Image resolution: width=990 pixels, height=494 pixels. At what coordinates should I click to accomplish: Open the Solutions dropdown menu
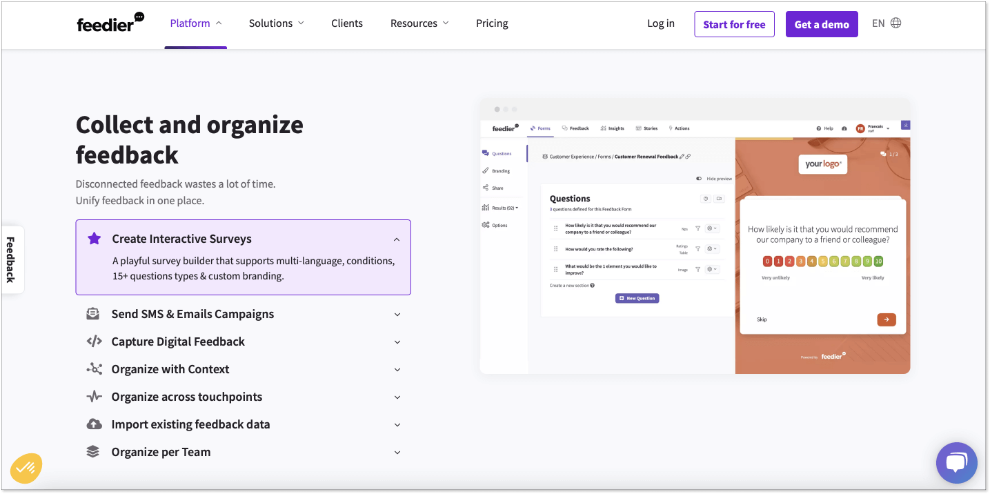click(277, 23)
